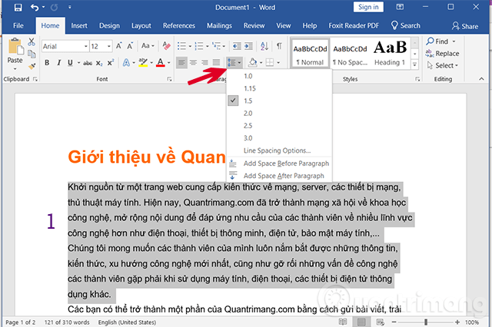Shrink font size icon
Viewport: 492px width, 327px height.
coord(130,46)
